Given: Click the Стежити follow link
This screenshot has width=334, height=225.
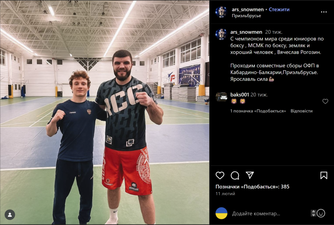Looking at the screenshot, I should 279,9.
